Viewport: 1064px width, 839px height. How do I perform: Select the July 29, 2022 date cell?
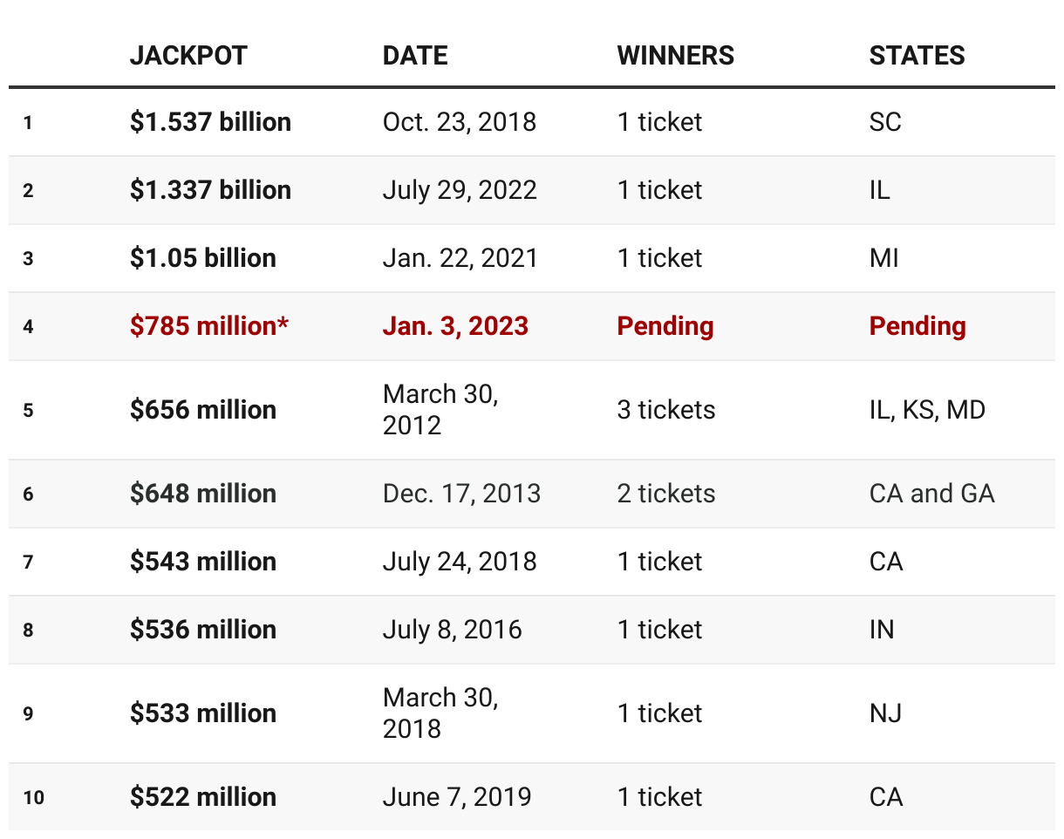click(459, 190)
